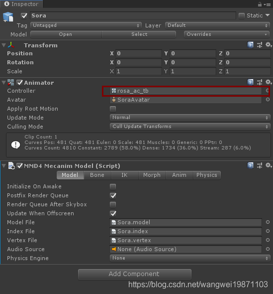The height and width of the screenshot is (294, 273).
Task: Disable the Animator component checkbox
Action: 19,83
